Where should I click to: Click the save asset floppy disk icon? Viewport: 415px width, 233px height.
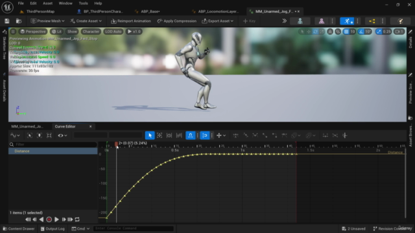[7, 21]
